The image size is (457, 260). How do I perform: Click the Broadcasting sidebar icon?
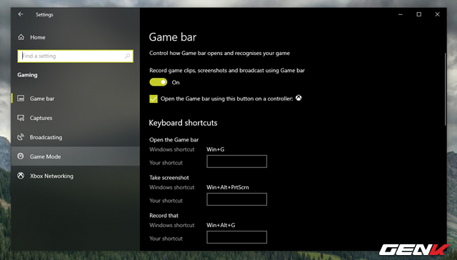(x=21, y=137)
